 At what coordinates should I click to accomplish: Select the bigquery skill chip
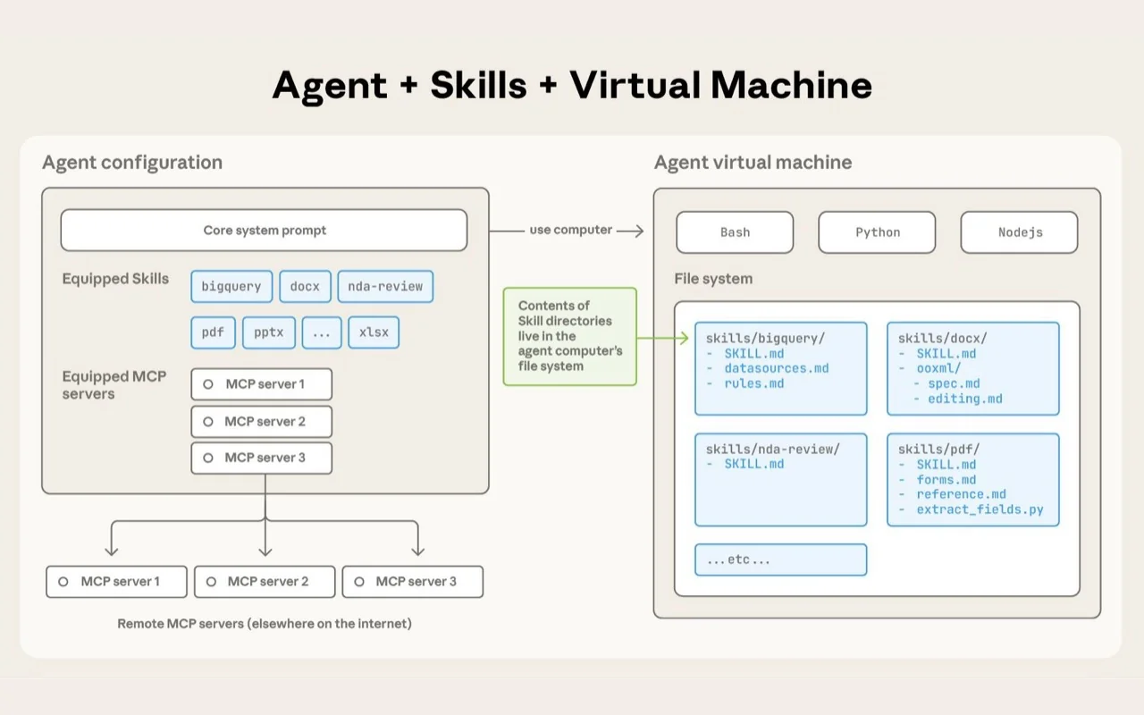tap(231, 287)
